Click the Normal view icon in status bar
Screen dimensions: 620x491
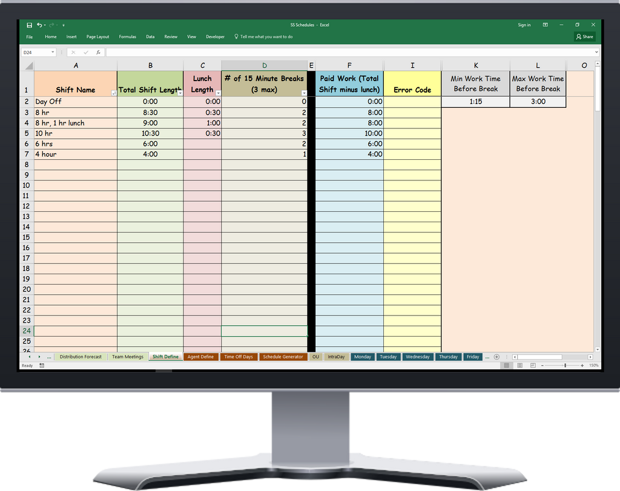pos(507,365)
